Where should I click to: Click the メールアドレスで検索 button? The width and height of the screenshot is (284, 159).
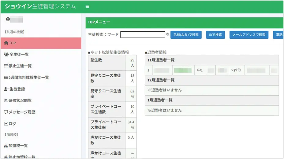point(249,35)
